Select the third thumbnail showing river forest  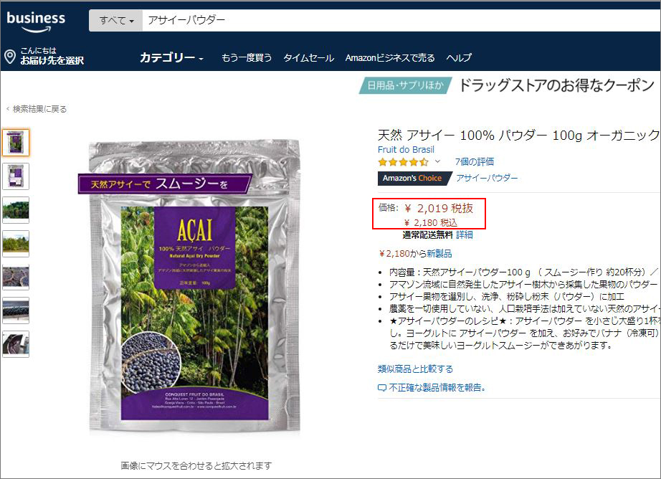point(16,210)
